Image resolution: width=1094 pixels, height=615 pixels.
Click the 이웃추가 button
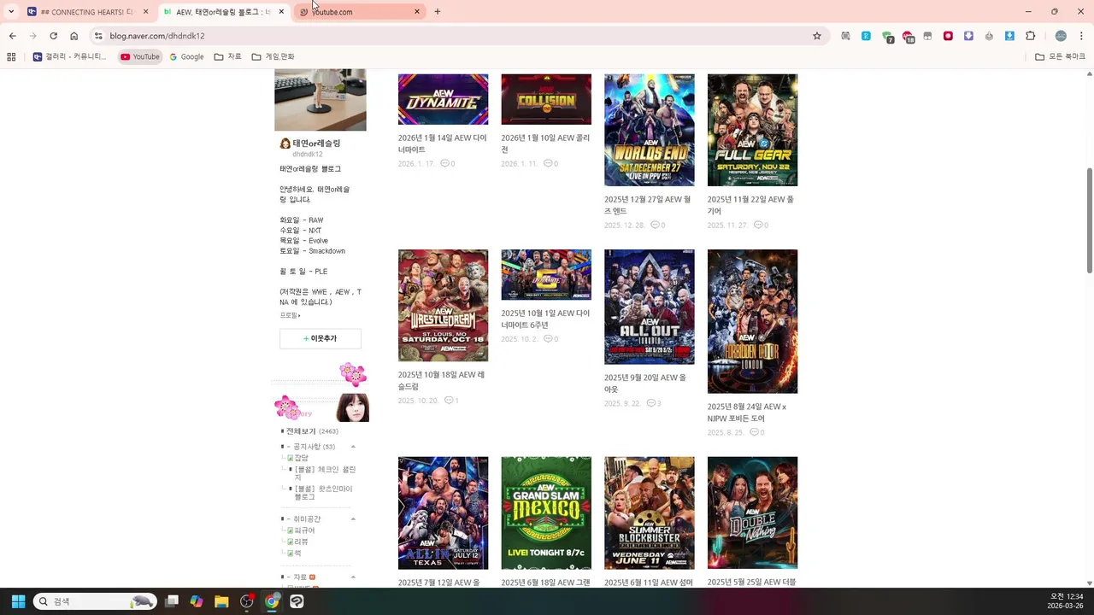point(321,339)
